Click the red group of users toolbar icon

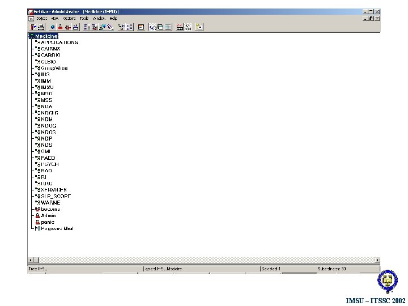(68, 27)
